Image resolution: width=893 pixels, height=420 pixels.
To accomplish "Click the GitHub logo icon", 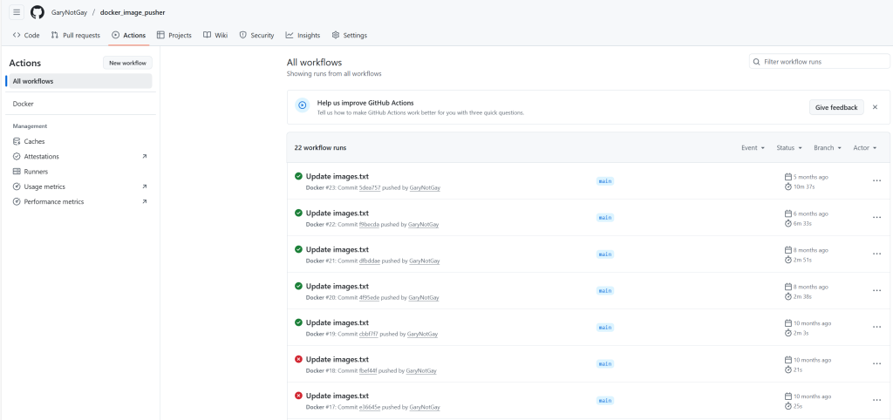I will pos(37,12).
